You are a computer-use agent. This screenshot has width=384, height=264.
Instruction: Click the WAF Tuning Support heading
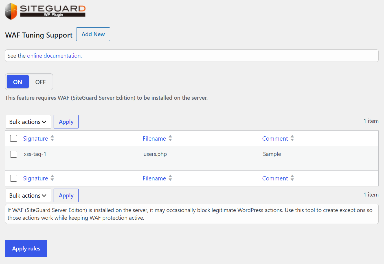point(39,35)
